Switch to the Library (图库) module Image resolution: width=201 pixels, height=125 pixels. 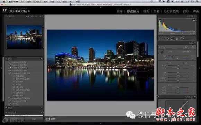tap(120, 11)
